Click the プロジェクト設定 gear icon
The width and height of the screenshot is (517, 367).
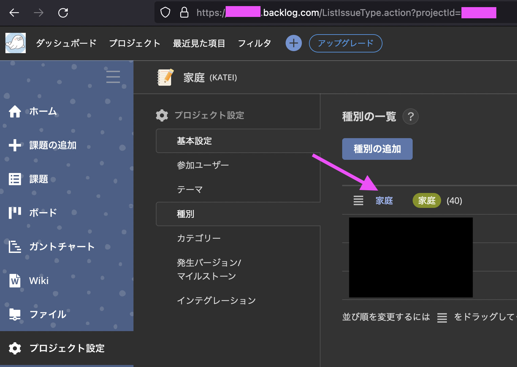[15, 348]
